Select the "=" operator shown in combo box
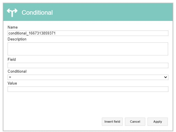Screen dimensions: 176x132 point(10,77)
